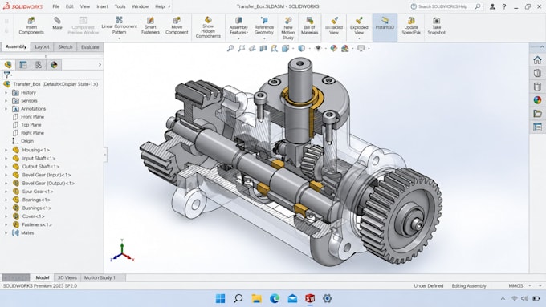Open Linear Component Pattern dropdown arrow
546x307 pixels.
(x=119, y=38)
